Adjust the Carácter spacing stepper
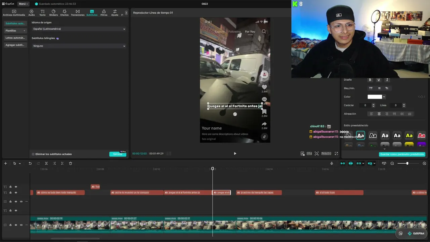The width and height of the screenshot is (430, 242). point(373,105)
